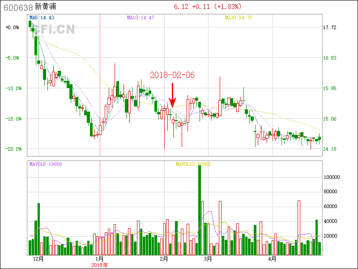Click the red arrow marking 2018-02-06
The image size is (358, 269).
[x=172, y=95]
